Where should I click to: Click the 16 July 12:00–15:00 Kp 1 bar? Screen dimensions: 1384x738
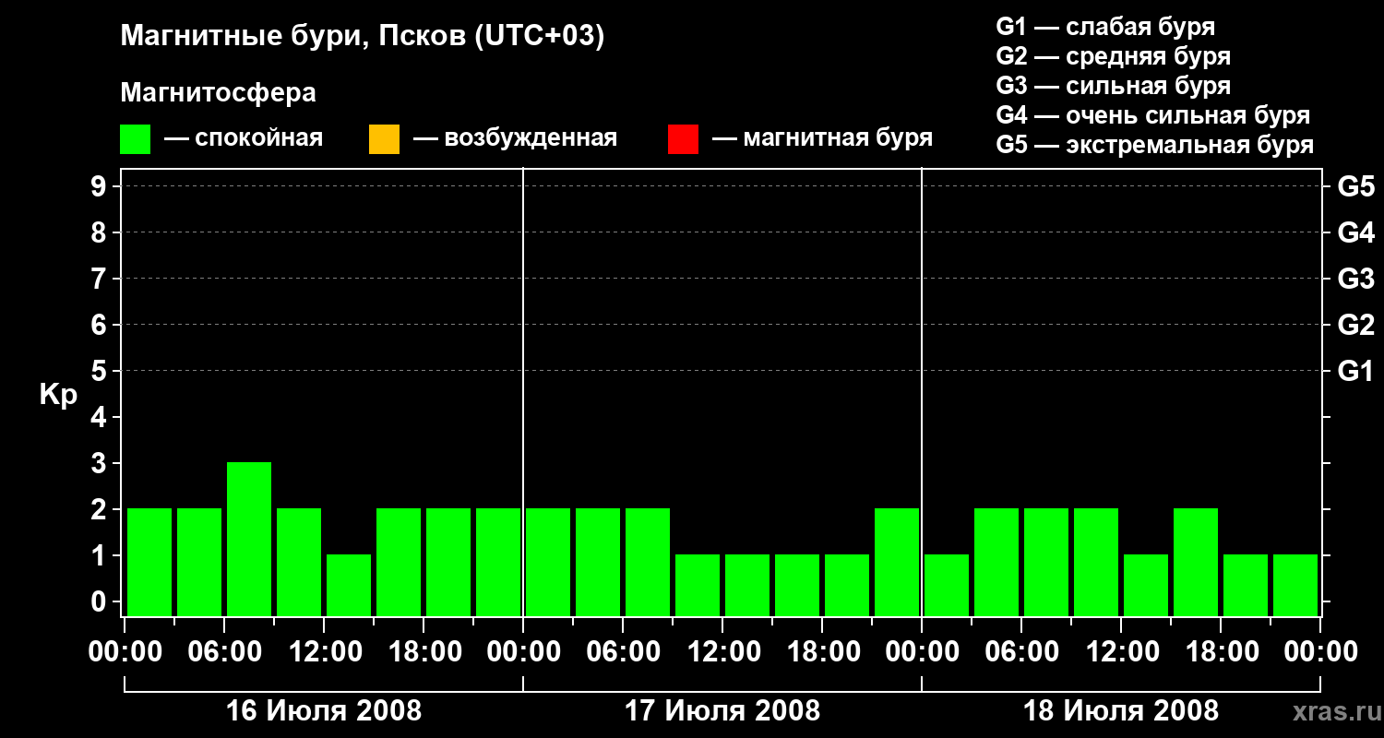(349, 585)
